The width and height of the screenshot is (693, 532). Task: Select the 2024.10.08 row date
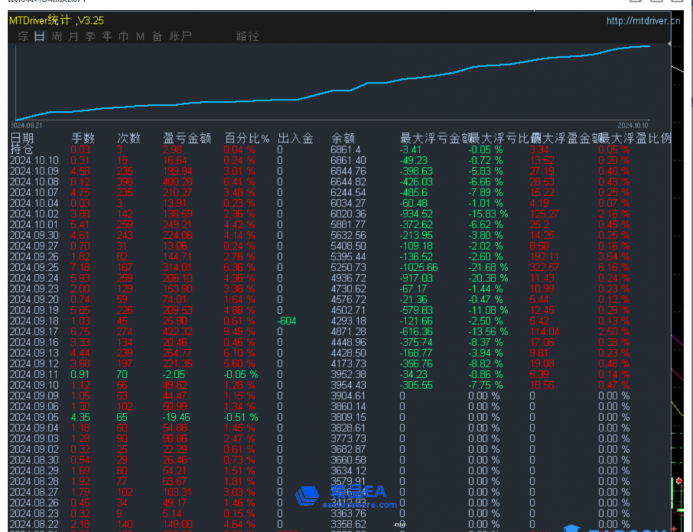pyautogui.click(x=34, y=181)
